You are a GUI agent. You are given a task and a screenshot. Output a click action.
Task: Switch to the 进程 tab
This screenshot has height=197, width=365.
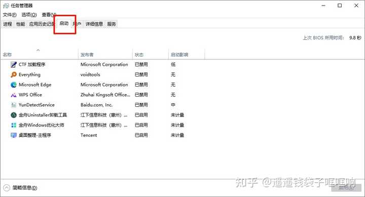8,24
